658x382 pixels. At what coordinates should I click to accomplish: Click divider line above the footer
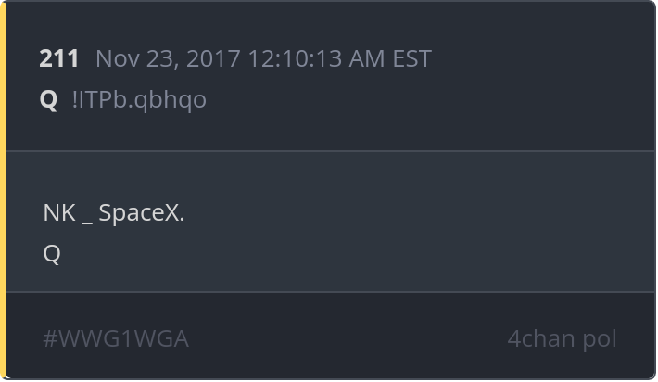pyautogui.click(x=331, y=292)
